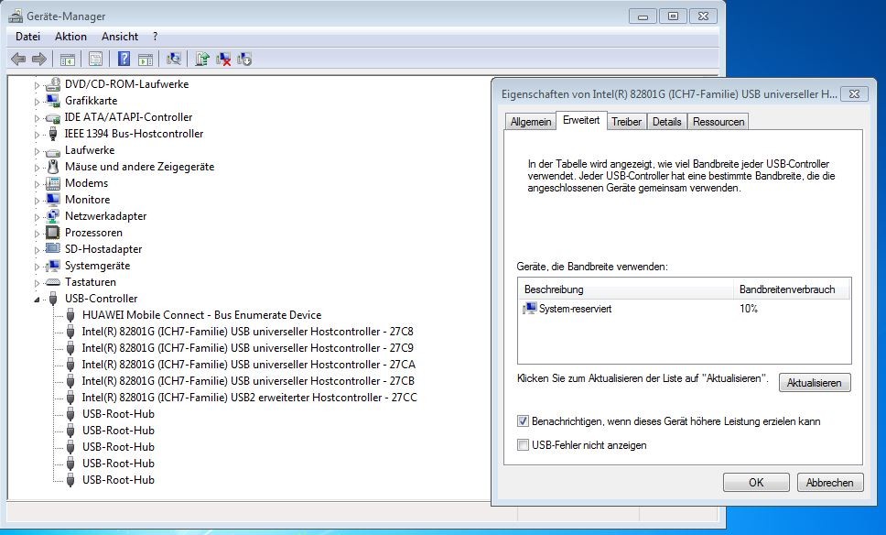This screenshot has height=535, width=886.
Task: Click the Geräte-Manager title bar icon
Action: click(x=16, y=16)
